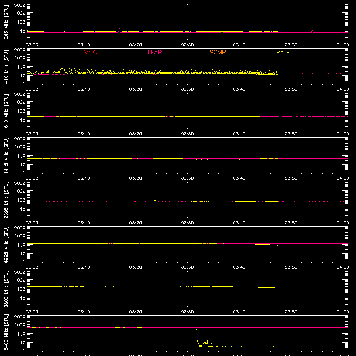The width and height of the screenshot is (356, 356).
Task: Click the steep yellow drop in 15400 MHz plot
Action: [197, 336]
